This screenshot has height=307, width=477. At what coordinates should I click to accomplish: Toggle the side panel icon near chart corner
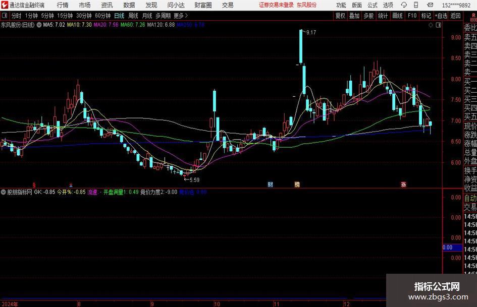[x=438, y=25]
